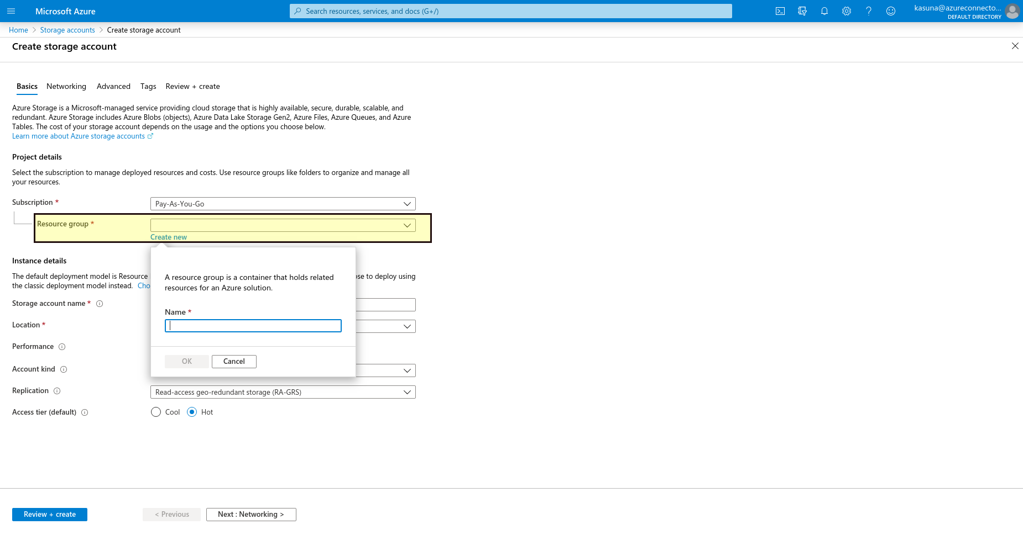Open the Help question mark menu
Image resolution: width=1023 pixels, height=535 pixels.
tap(869, 11)
